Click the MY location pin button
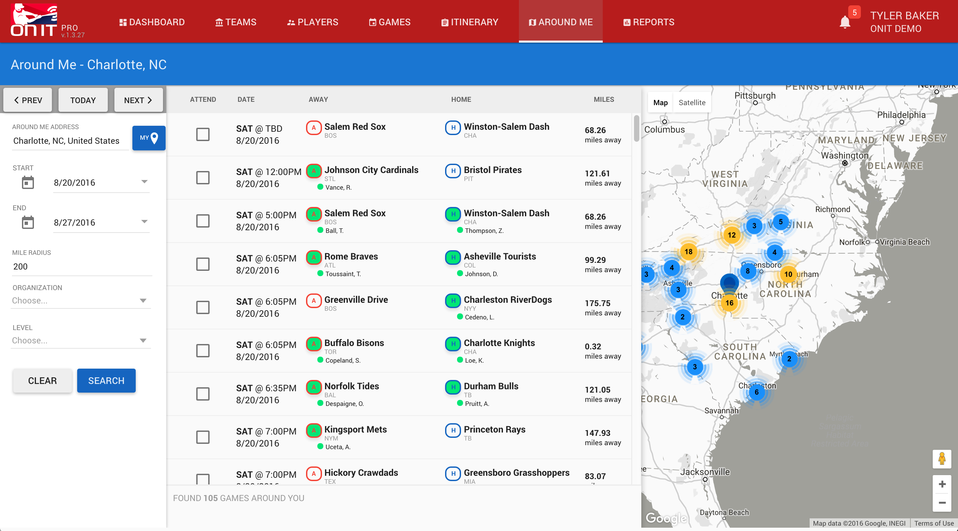 pos(148,138)
